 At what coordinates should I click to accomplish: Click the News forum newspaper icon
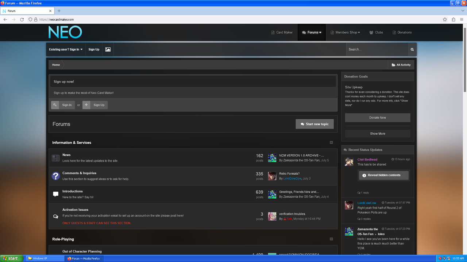(55, 158)
